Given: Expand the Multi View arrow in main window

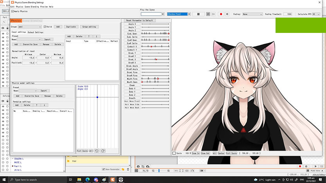Looking at the screenshot, I should tap(322, 171).
